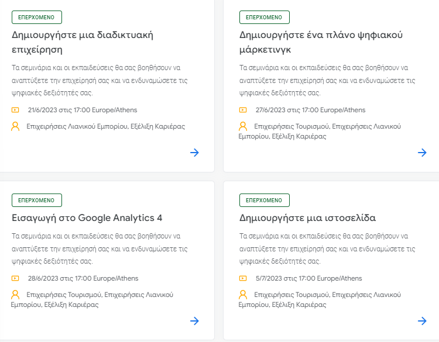
Task: Click the 27/6/2023 στις 17:00 date text
Action: (287, 110)
